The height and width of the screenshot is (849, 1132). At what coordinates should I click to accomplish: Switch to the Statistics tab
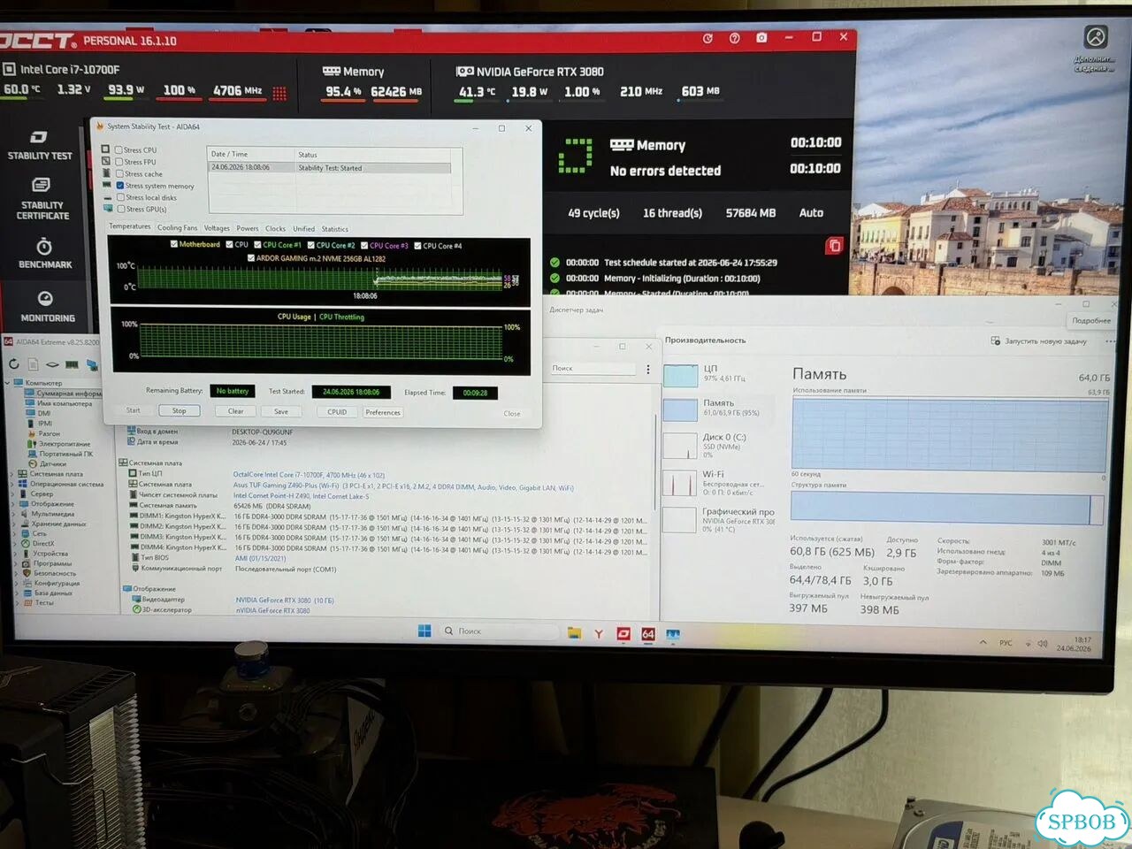[x=334, y=229]
